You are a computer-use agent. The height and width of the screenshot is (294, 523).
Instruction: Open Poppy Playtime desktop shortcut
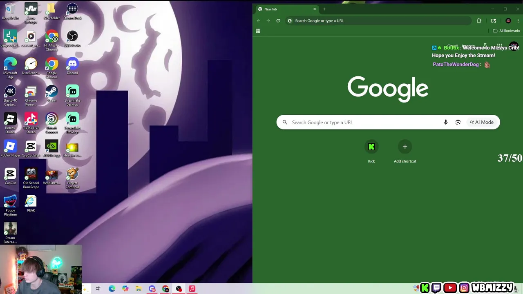(x=10, y=206)
